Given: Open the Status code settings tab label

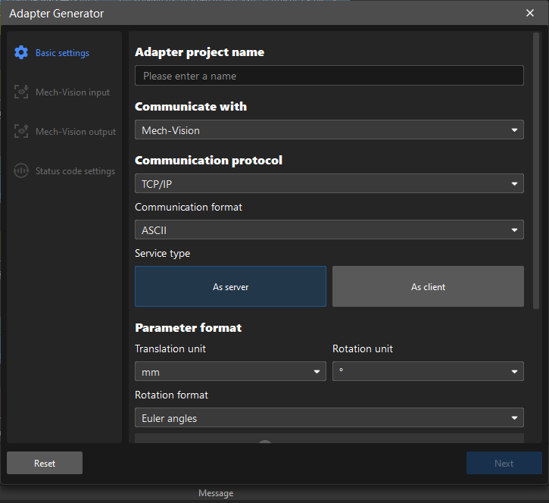Looking at the screenshot, I should (75, 171).
